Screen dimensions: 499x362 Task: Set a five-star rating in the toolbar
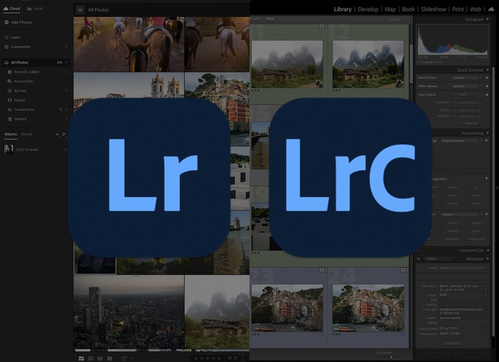pyautogui.click(x=219, y=358)
